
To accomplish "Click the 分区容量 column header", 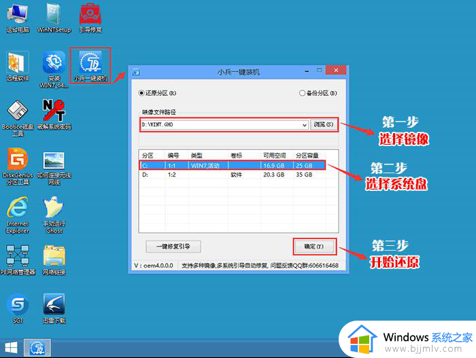I will [x=307, y=156].
